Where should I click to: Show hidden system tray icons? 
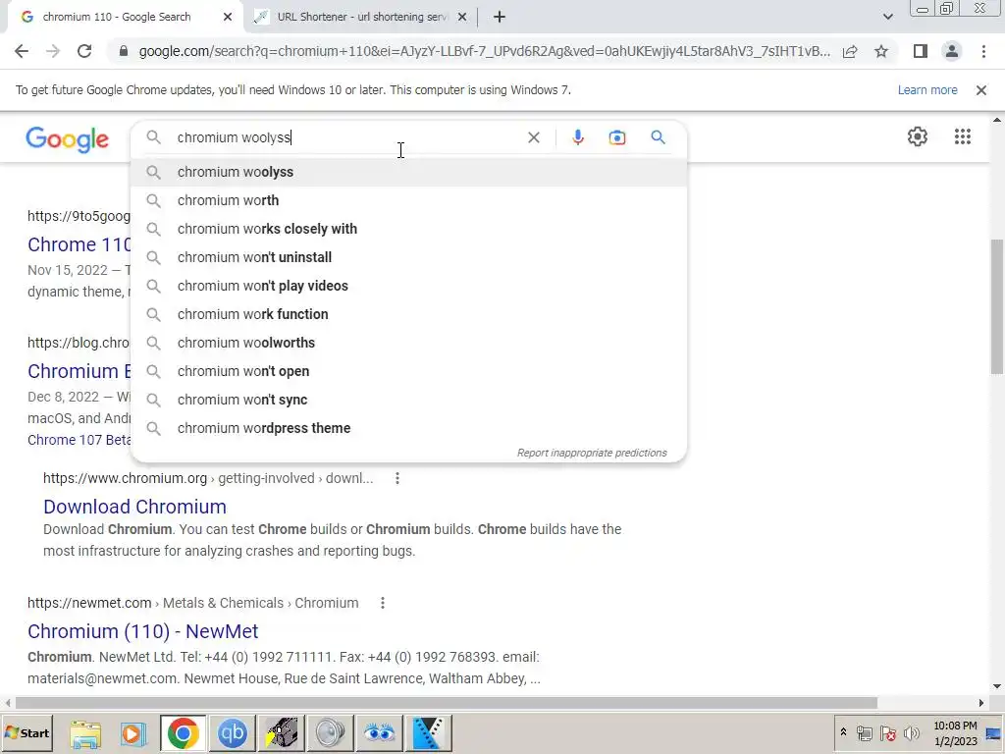[843, 732]
